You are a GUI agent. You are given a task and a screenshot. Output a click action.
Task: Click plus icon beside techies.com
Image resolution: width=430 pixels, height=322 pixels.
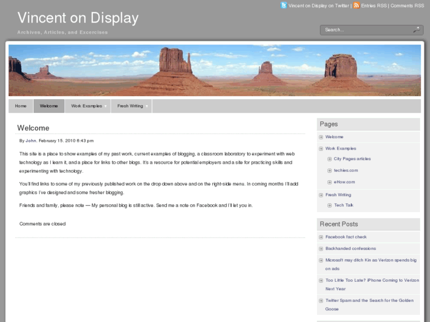[329, 171]
